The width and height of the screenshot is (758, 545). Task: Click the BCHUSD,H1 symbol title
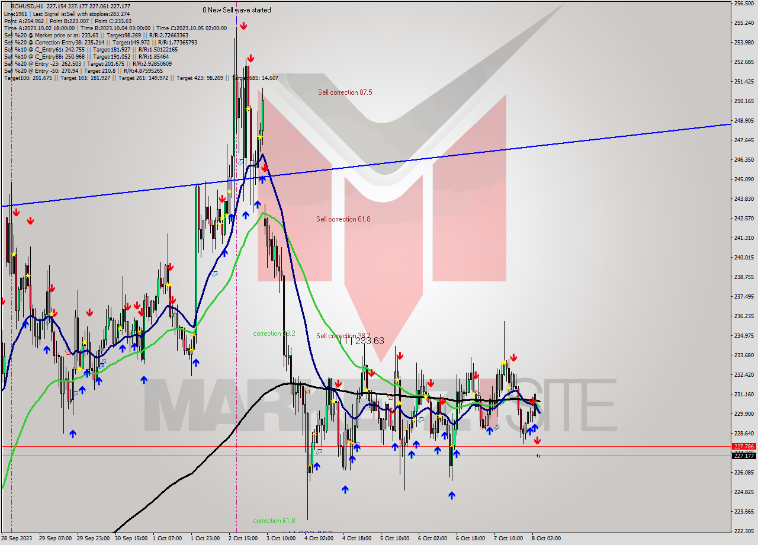click(28, 6)
